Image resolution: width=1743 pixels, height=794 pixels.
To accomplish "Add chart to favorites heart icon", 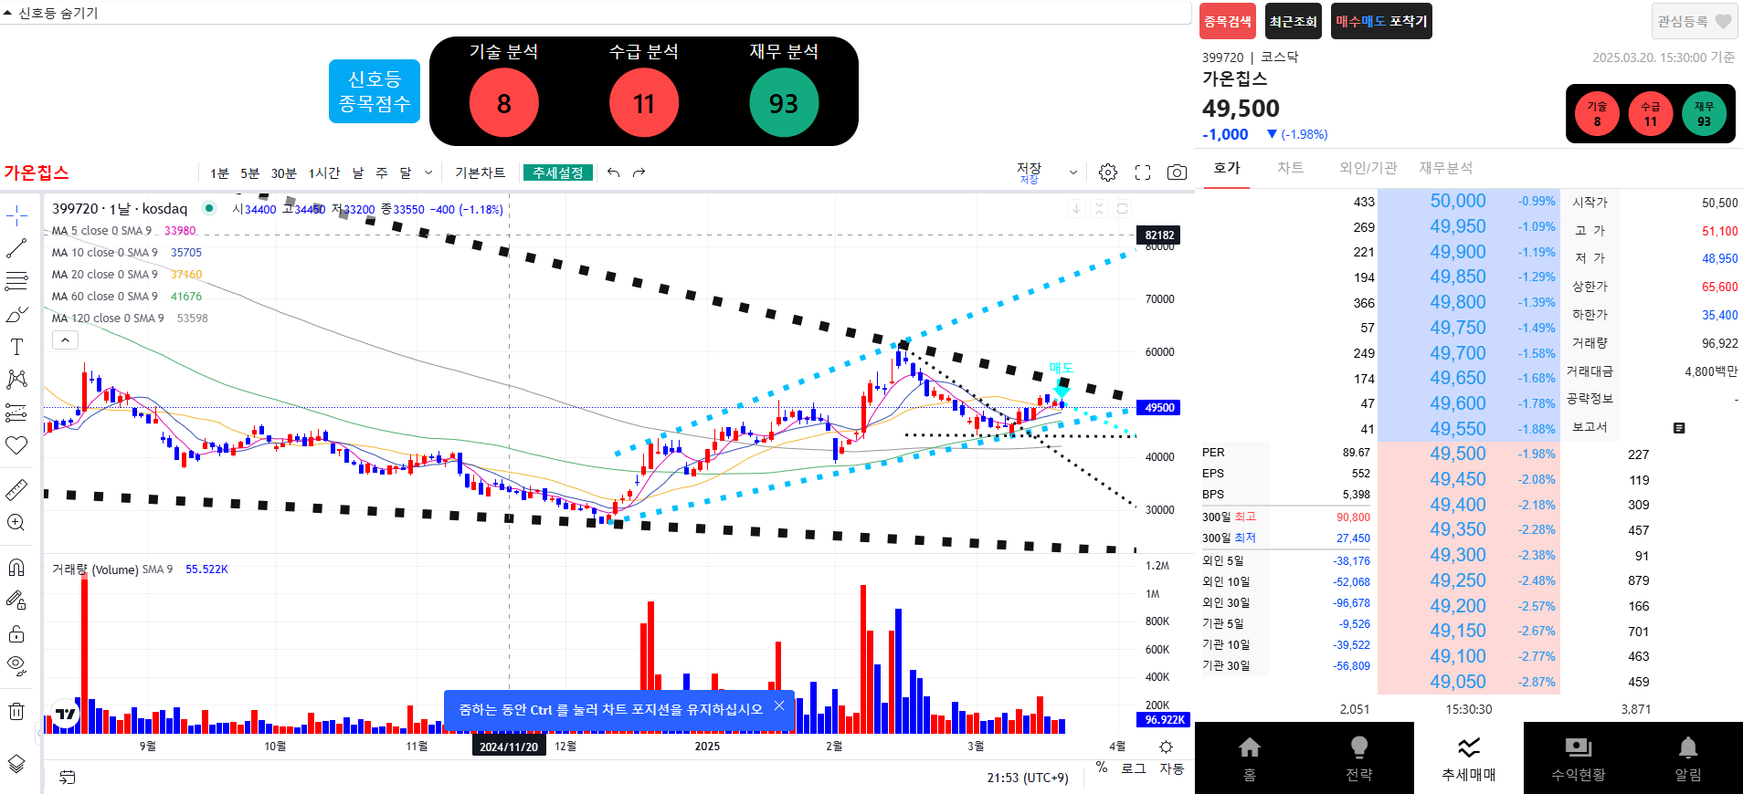I will 16,445.
